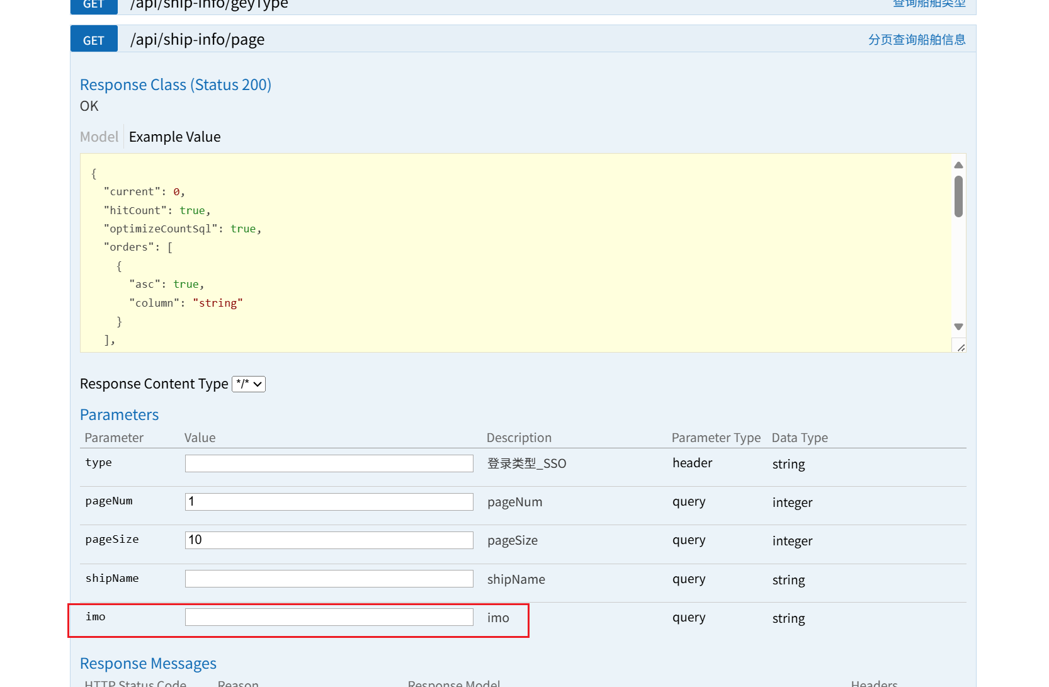Select the Example Value tab

pyautogui.click(x=174, y=137)
